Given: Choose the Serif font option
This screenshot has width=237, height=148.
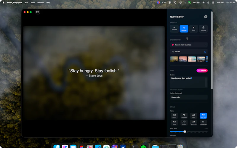Looking at the screenshot, I should (x=194, y=116).
